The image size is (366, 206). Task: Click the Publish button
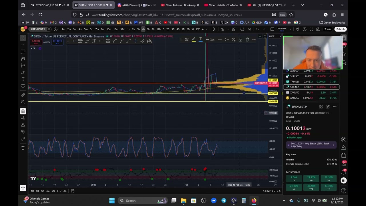tap(340, 29)
